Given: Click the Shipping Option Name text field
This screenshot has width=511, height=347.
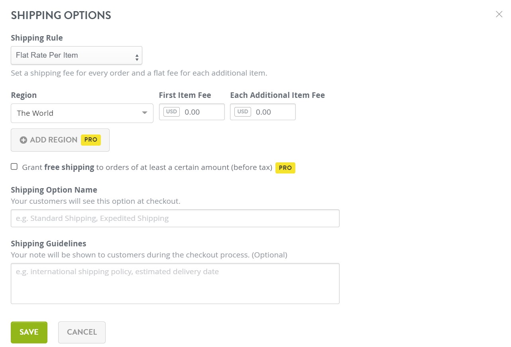Looking at the screenshot, I should pyautogui.click(x=175, y=218).
